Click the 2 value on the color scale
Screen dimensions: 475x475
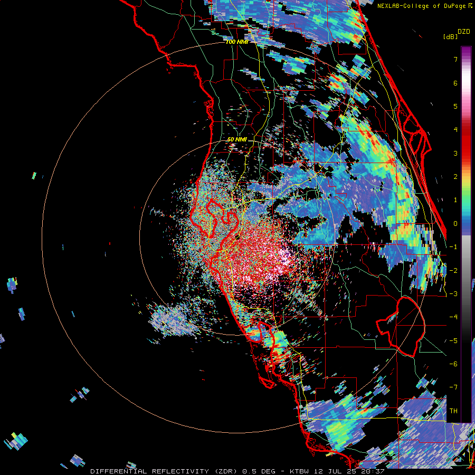coord(455,177)
